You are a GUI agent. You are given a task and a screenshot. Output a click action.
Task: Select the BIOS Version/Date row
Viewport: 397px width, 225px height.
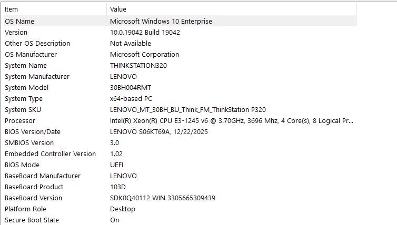pyautogui.click(x=180, y=132)
